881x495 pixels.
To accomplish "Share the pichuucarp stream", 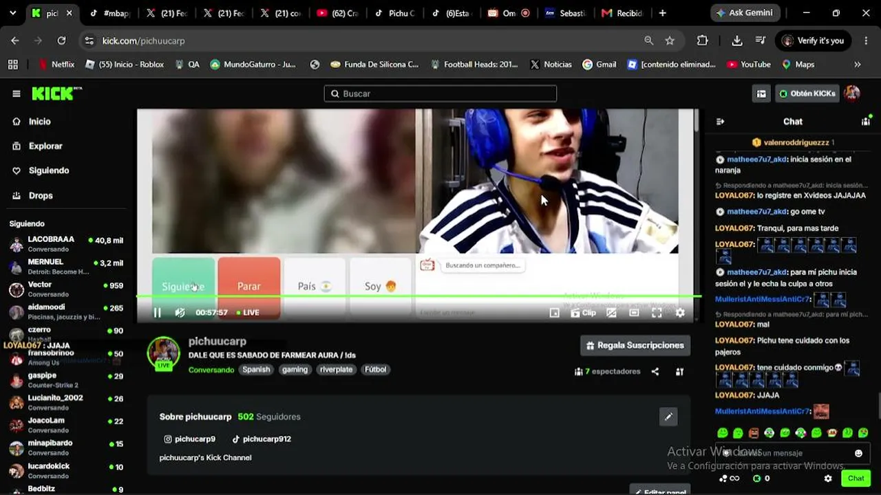I will tap(655, 372).
